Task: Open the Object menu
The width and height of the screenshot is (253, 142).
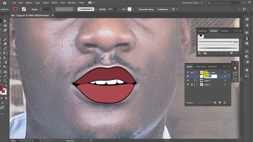Action: click(x=29, y=3)
